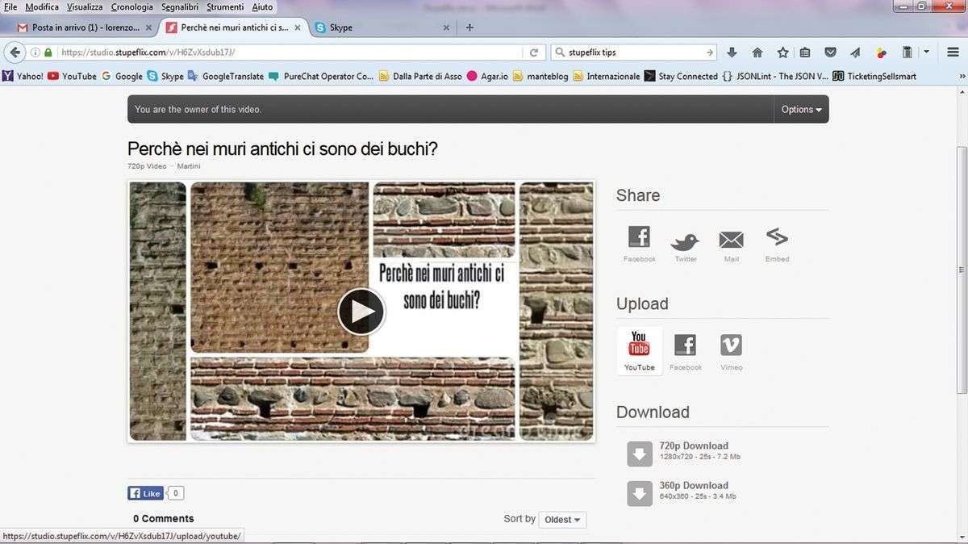Click the clipboard extension icon in toolbar

(x=907, y=52)
